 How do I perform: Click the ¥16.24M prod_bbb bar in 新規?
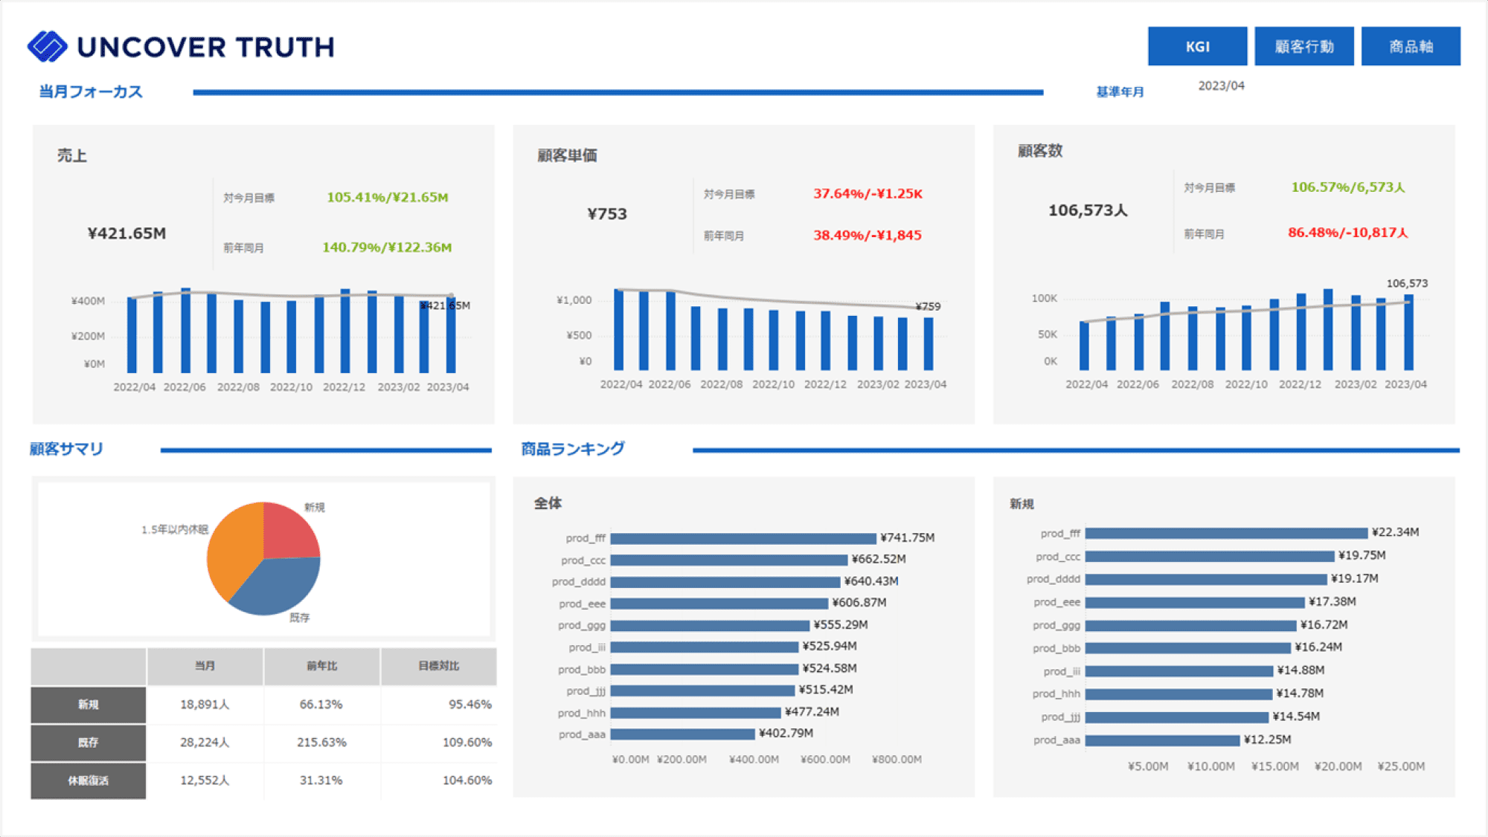(x=1188, y=648)
